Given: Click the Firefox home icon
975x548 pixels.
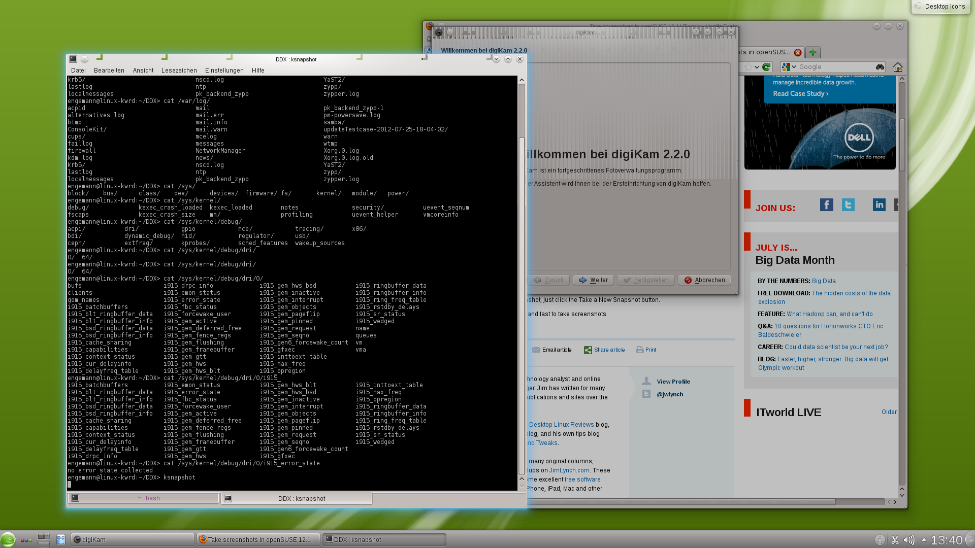Looking at the screenshot, I should (898, 67).
